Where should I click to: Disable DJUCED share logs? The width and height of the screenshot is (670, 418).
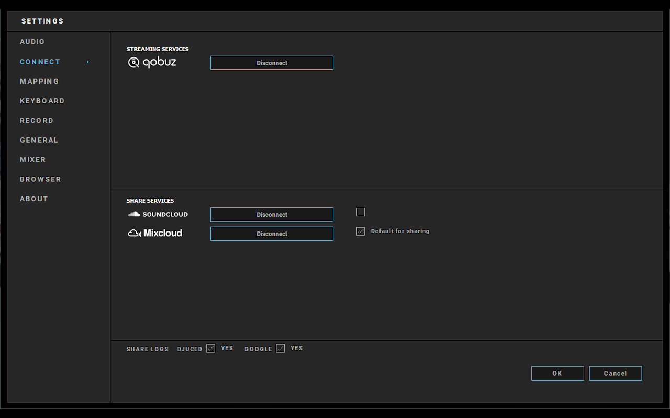pyautogui.click(x=210, y=348)
